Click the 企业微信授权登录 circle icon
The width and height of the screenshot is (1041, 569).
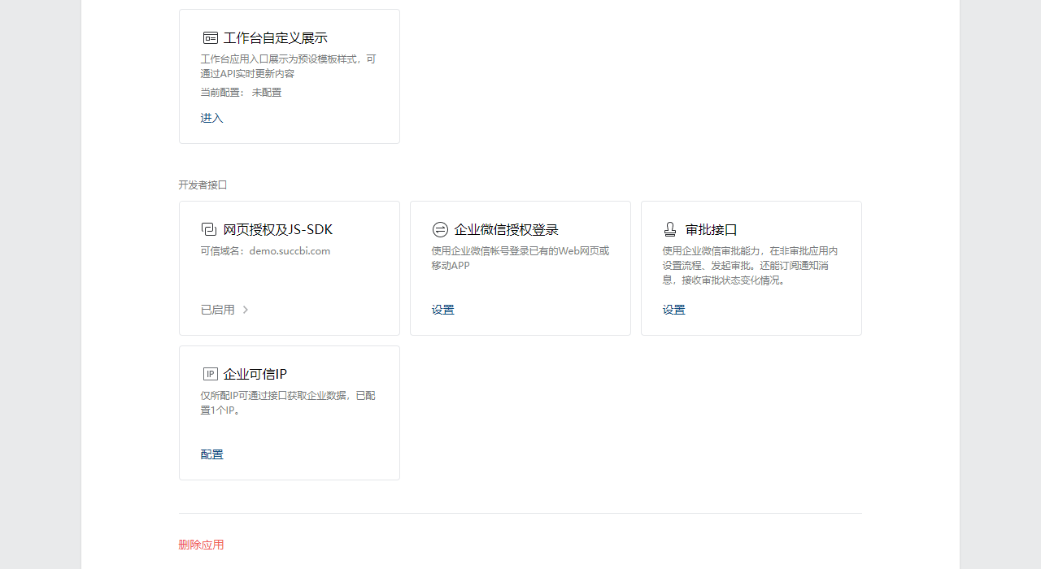[x=441, y=229]
